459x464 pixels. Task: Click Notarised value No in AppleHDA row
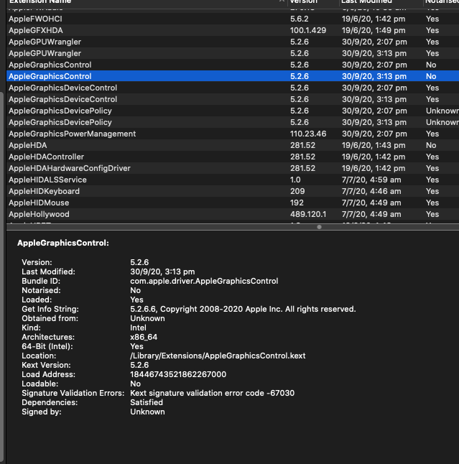[x=431, y=145]
